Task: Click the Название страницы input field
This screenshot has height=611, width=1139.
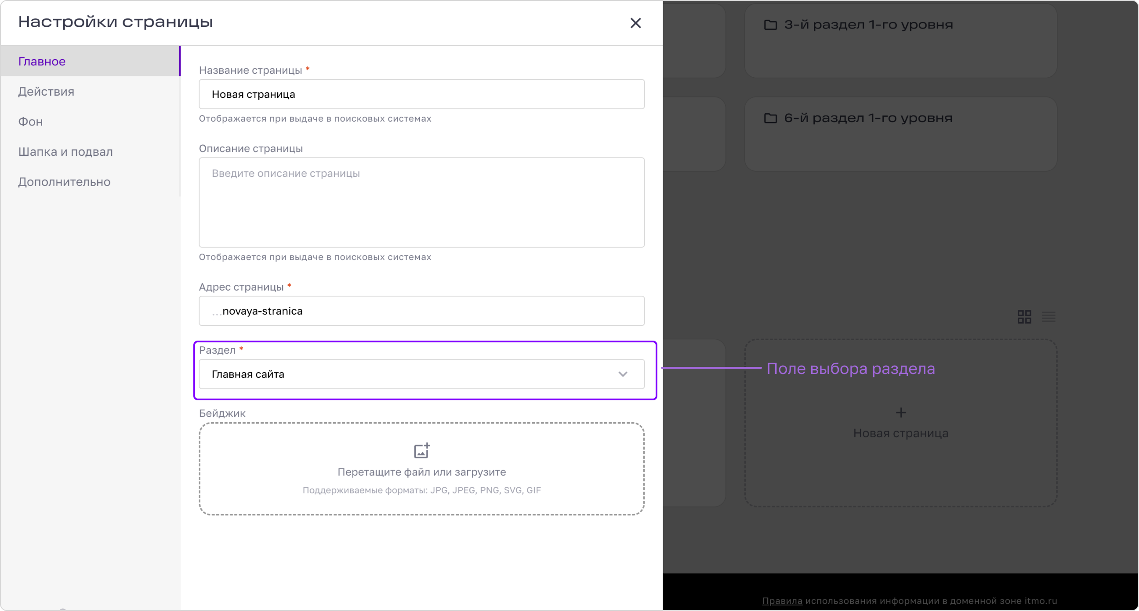Action: pos(421,94)
